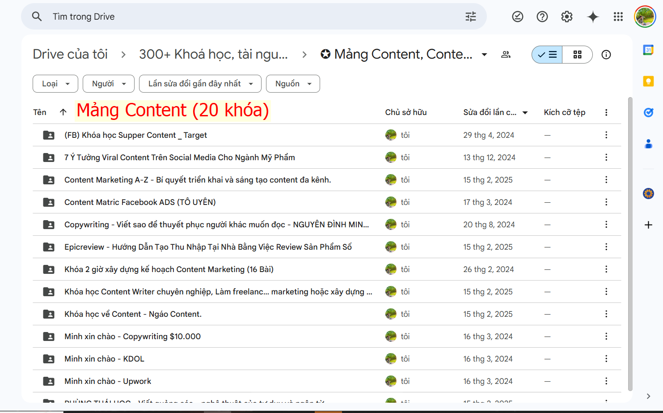Open more actions for the Content Marketing A-Z row
Screen dimensions: 663x413
(606, 179)
